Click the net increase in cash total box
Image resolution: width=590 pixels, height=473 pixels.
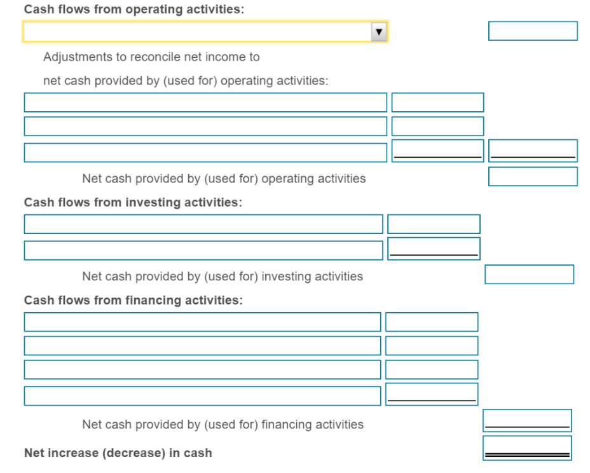click(527, 448)
